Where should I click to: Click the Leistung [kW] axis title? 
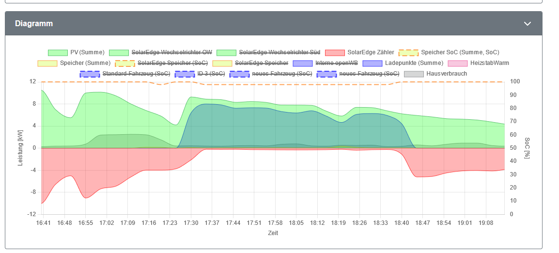[20, 148]
